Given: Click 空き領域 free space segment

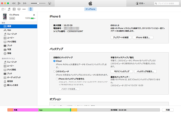Looking at the screenshot, I should [118, 110].
